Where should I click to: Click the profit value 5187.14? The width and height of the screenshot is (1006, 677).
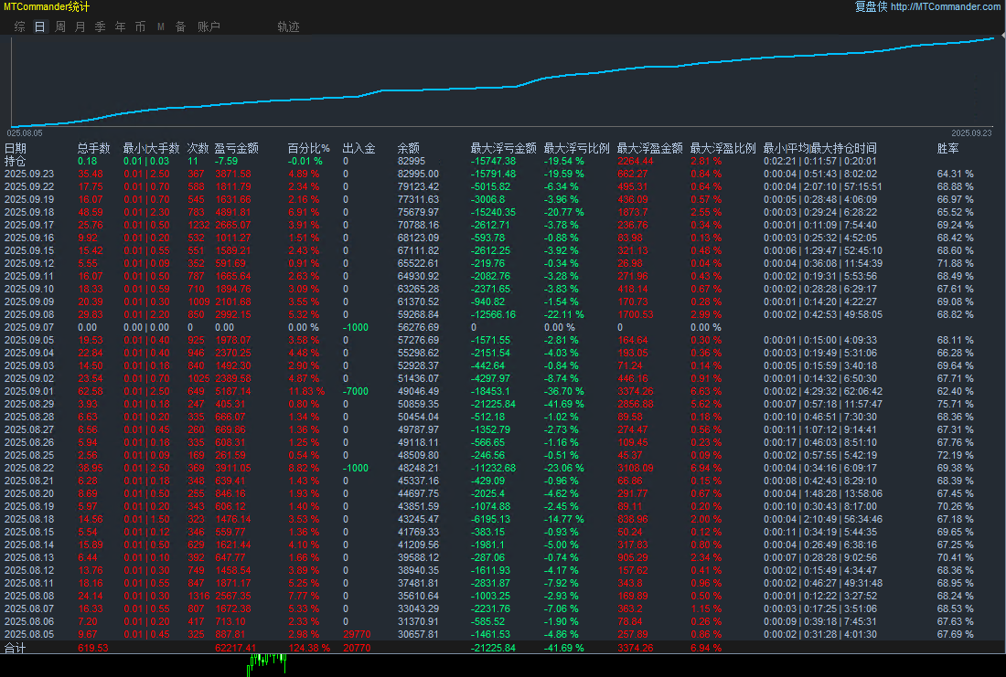[233, 391]
